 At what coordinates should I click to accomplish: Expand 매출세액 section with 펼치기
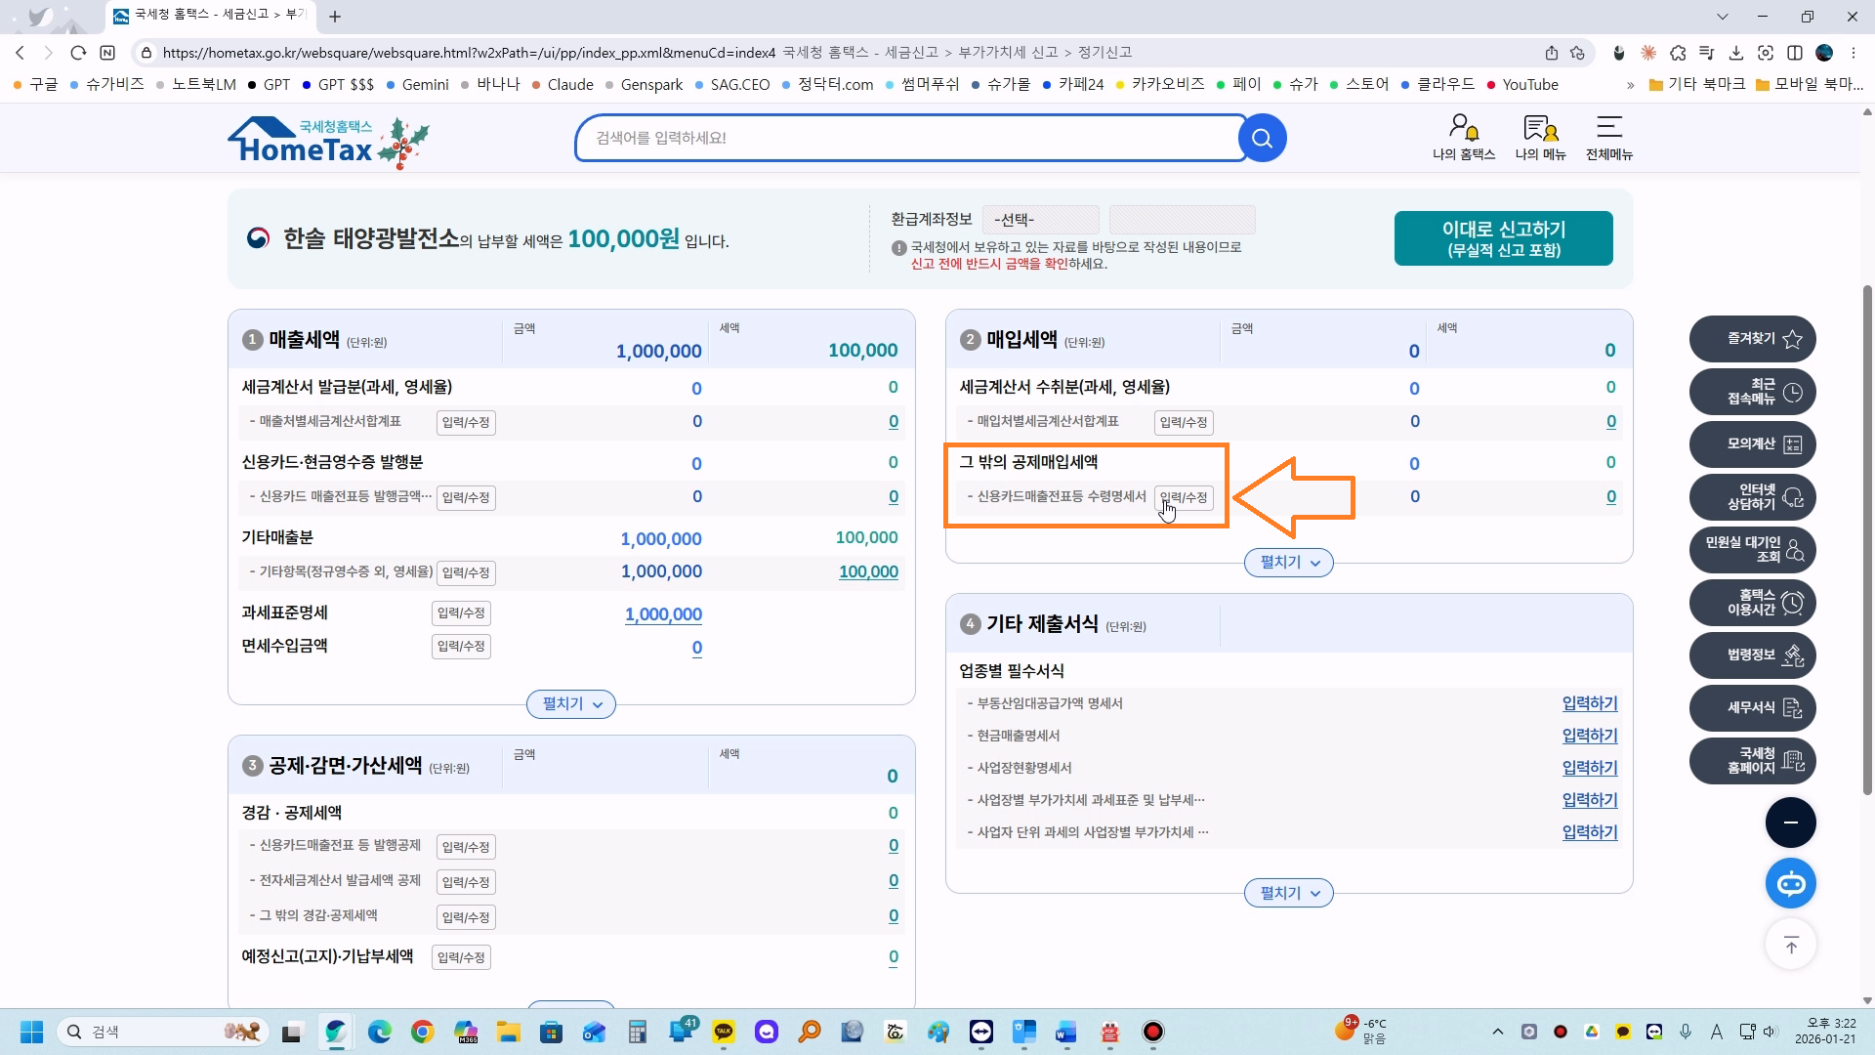tap(571, 704)
